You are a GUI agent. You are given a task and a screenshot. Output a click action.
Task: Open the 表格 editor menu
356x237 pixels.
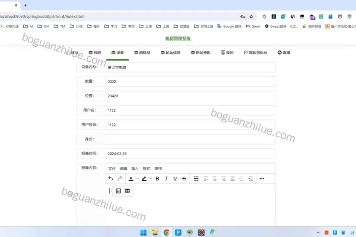tap(158, 169)
